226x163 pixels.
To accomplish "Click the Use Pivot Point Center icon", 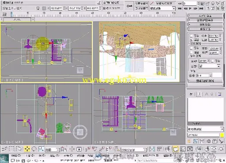I will coord(64,149).
